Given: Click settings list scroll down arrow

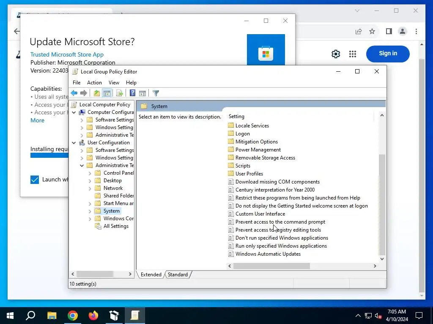Looking at the screenshot, I should [x=382, y=259].
